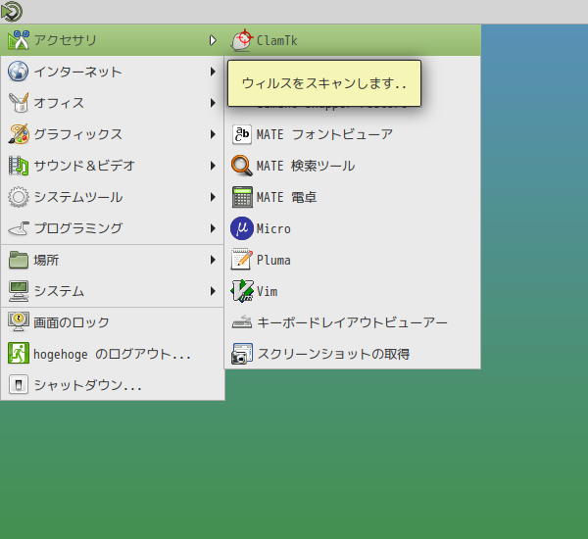The image size is (588, 539).
Task: Click the 画面のロック monitor lock icon
Action: point(19,322)
